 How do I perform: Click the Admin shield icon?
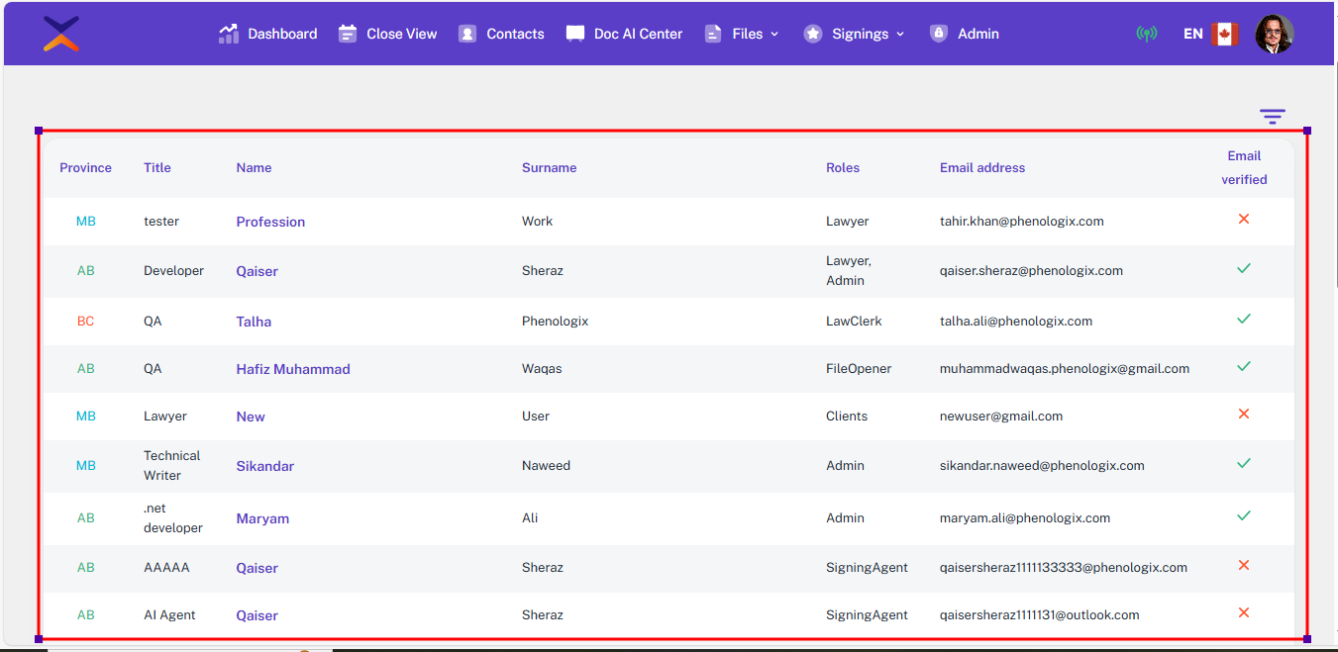938,34
